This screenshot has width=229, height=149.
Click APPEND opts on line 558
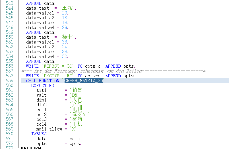[120, 76]
